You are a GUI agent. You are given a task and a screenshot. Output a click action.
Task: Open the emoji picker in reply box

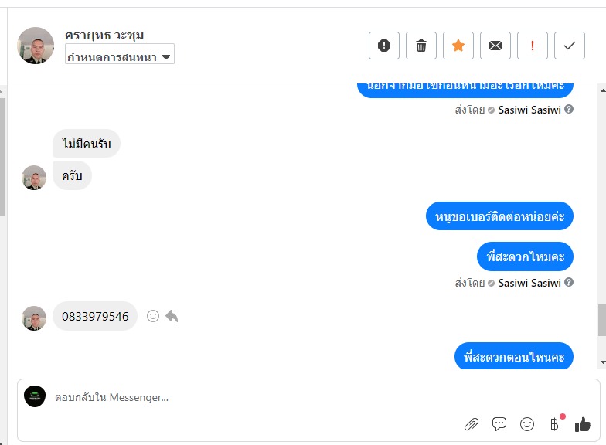pyautogui.click(x=527, y=423)
